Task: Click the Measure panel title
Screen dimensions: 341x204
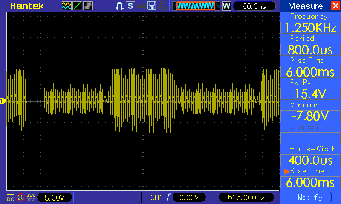Action: point(305,6)
